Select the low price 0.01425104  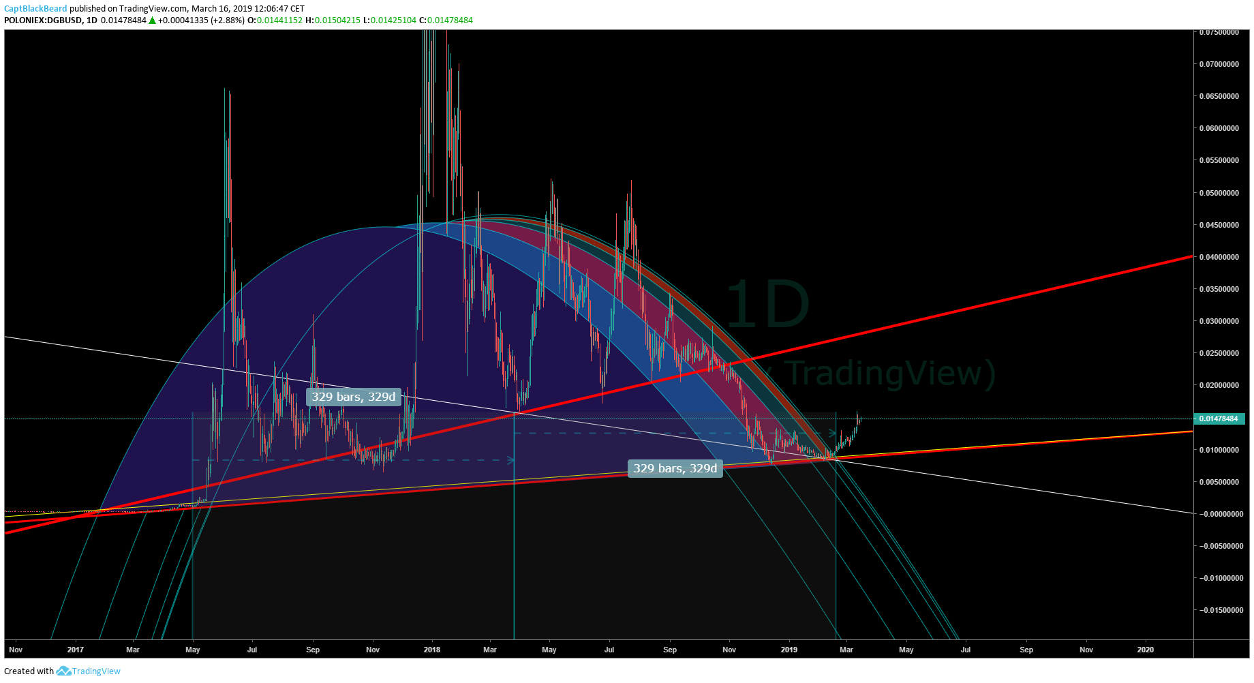[x=393, y=20]
